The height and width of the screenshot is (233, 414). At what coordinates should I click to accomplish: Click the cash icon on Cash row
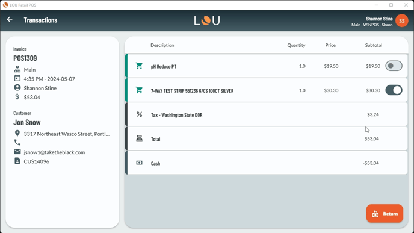(x=139, y=163)
